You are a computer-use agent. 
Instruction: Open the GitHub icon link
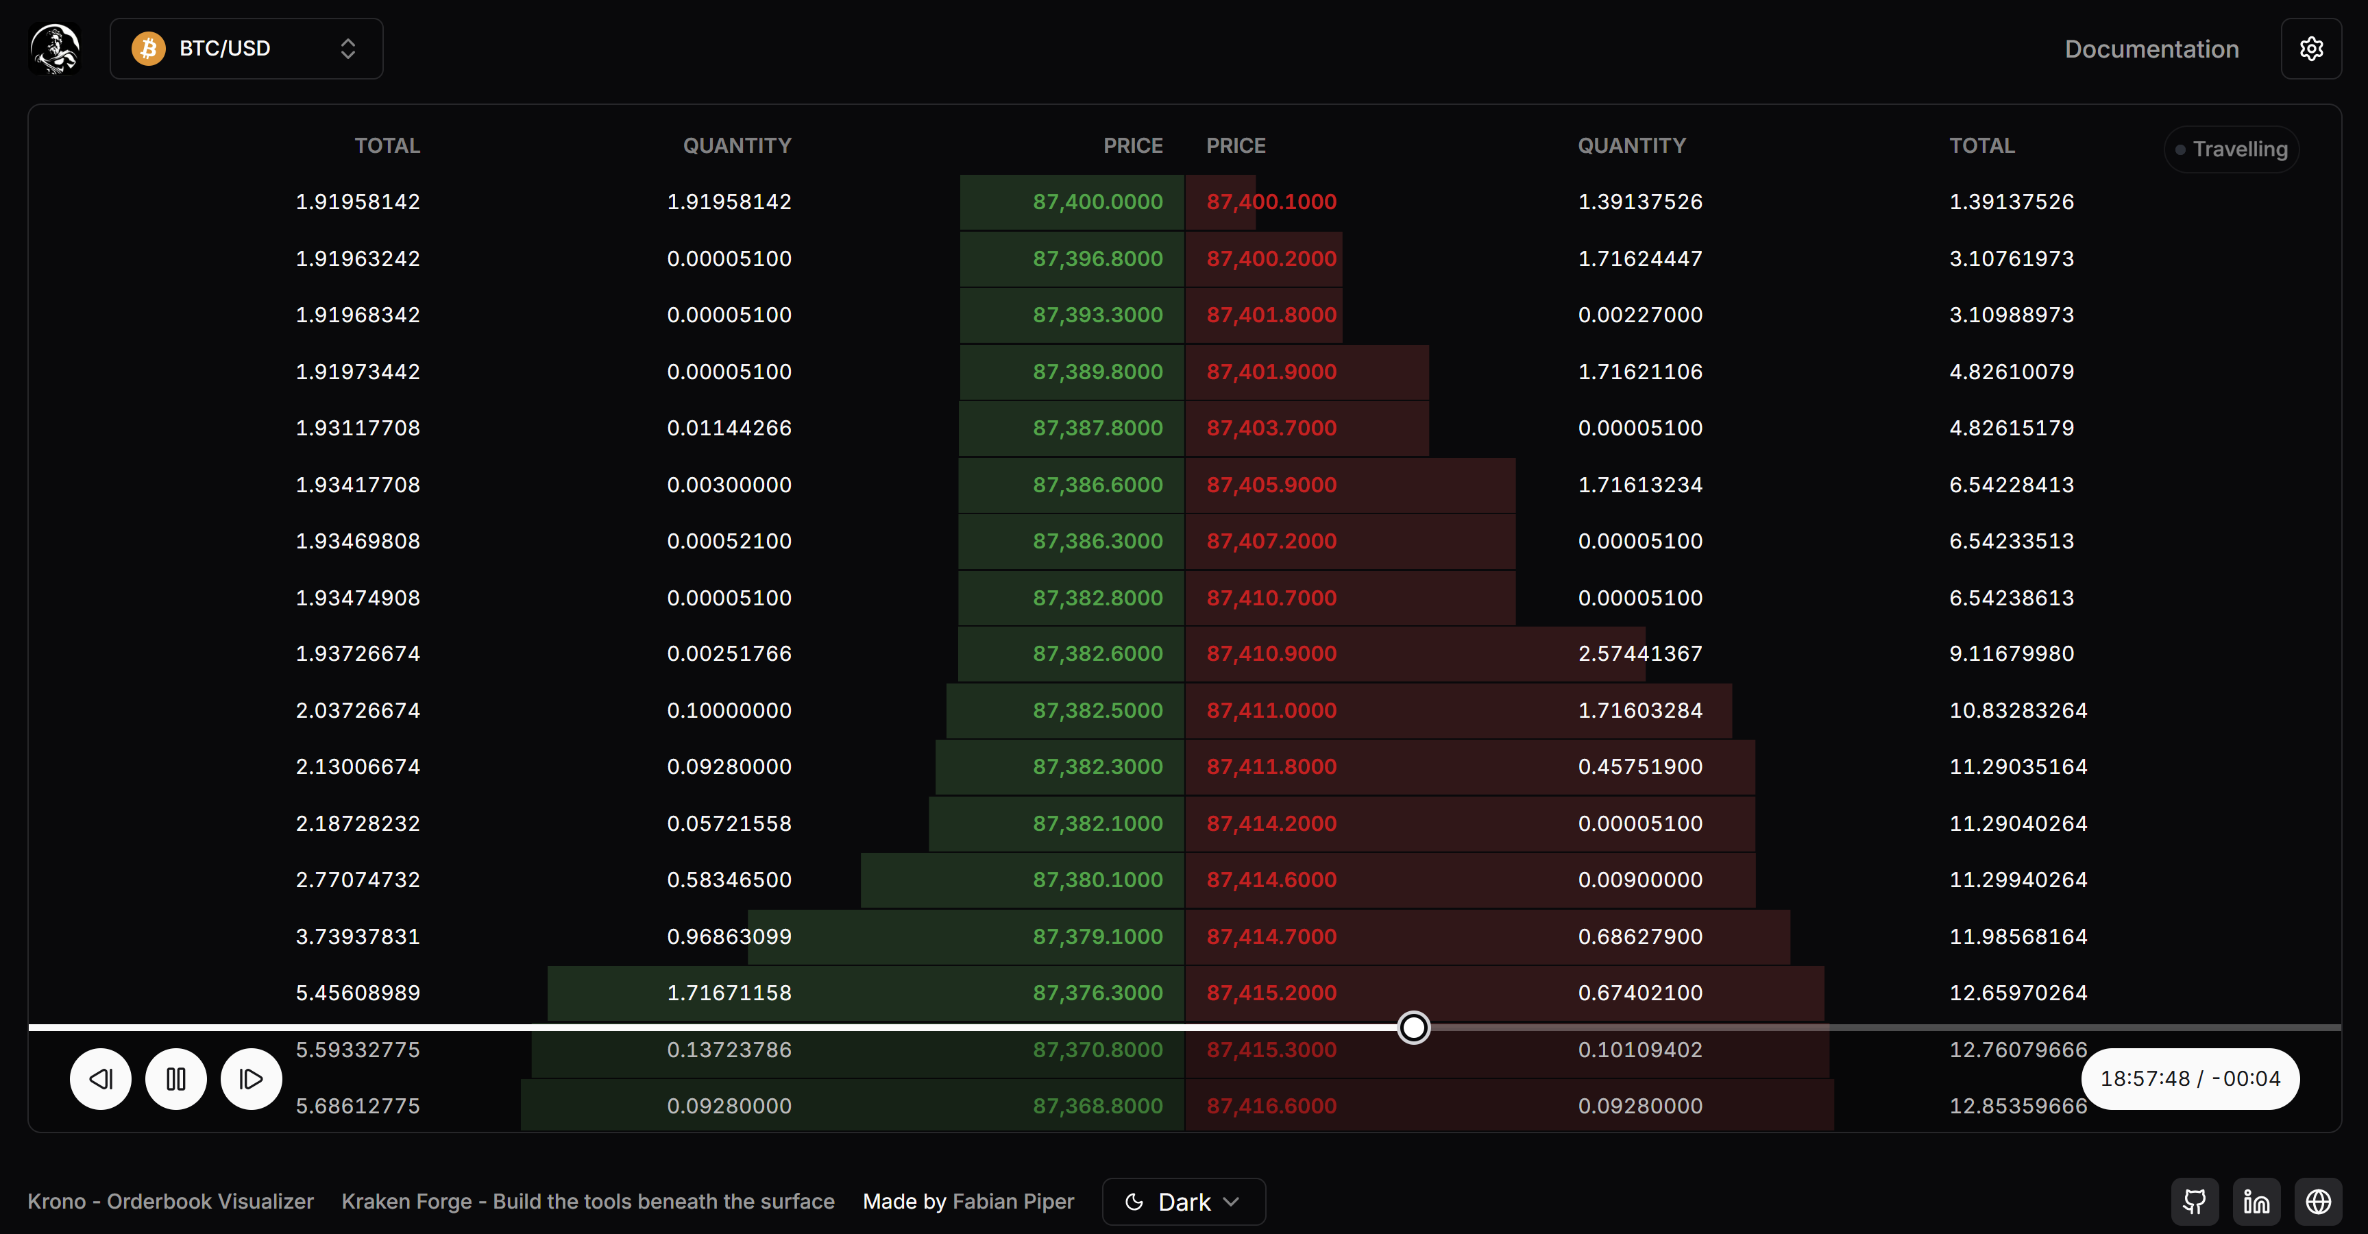tap(2195, 1201)
